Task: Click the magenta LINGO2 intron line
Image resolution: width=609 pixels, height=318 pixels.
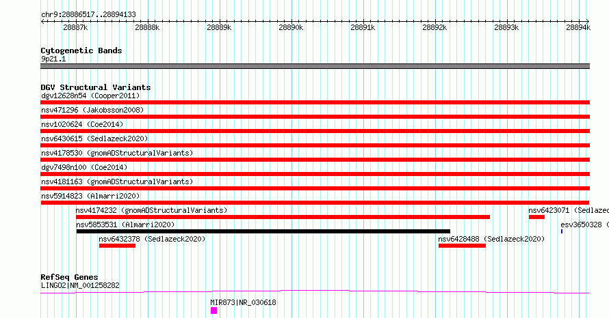Action: (x=315, y=291)
